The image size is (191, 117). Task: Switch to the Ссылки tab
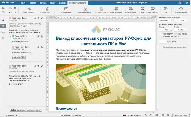[62, 3]
